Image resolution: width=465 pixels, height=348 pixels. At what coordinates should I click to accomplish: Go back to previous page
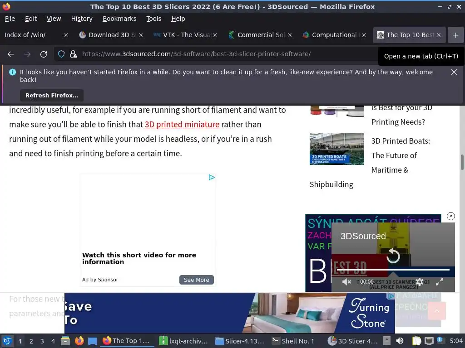(x=11, y=54)
